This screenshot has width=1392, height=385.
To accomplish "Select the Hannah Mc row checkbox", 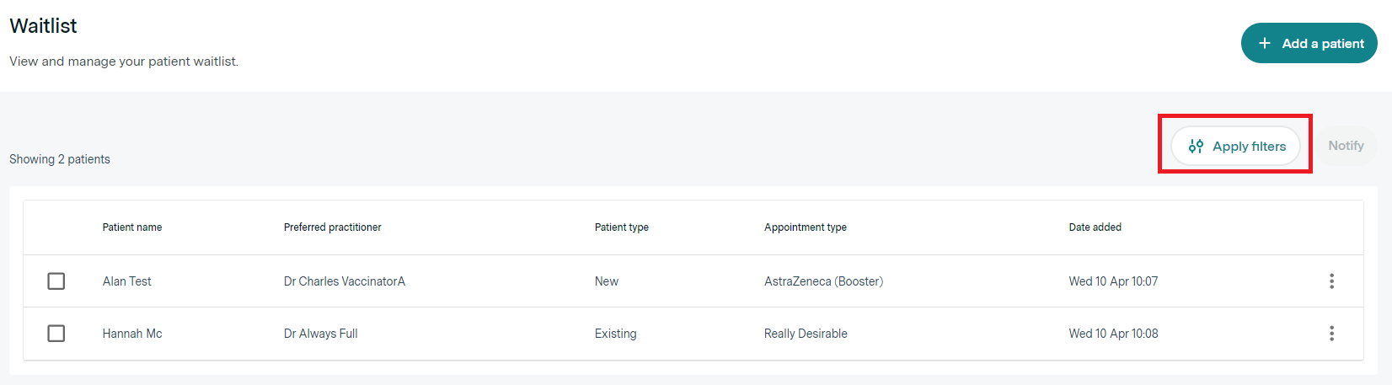I will tap(56, 334).
